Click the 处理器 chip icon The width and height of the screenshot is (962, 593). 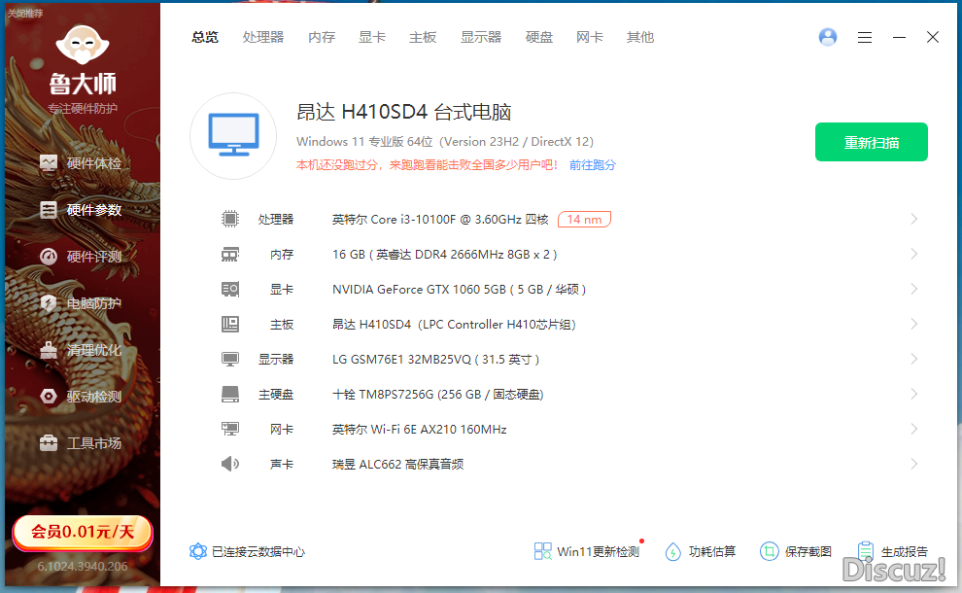(x=230, y=219)
